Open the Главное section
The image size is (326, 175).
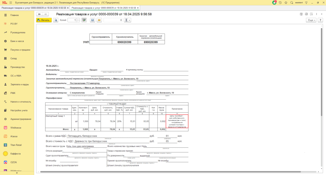click(15, 15)
